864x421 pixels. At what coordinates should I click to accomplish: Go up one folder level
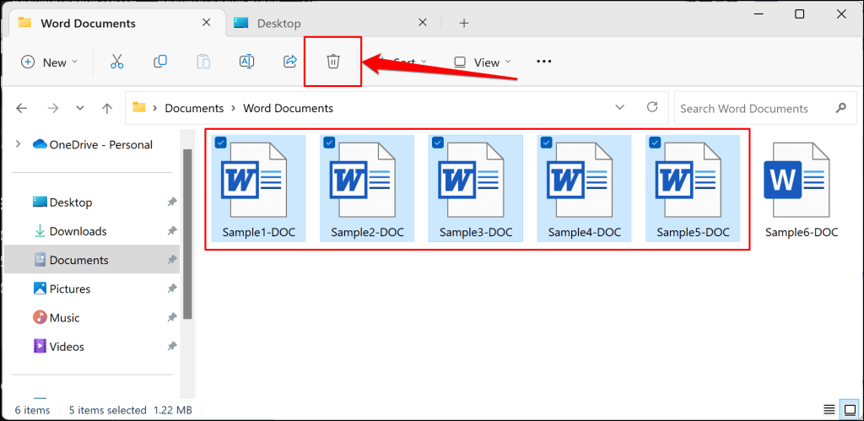pos(107,109)
